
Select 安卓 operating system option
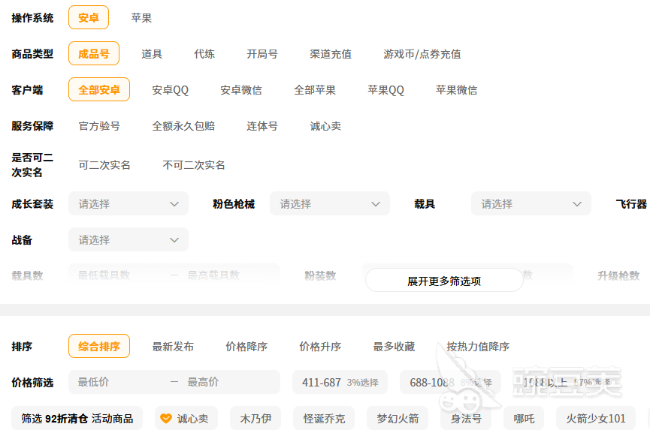[89, 17]
